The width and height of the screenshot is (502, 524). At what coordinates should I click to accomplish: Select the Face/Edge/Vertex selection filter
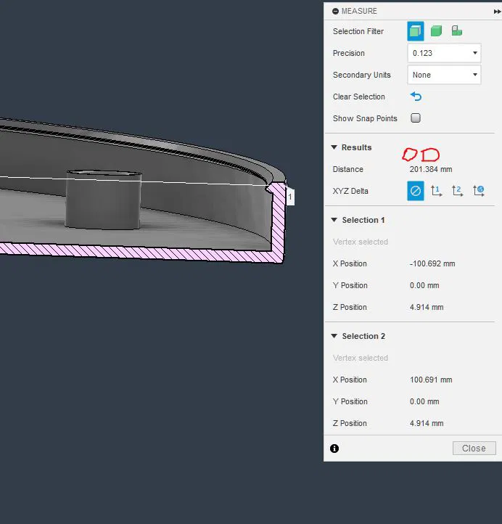point(416,31)
